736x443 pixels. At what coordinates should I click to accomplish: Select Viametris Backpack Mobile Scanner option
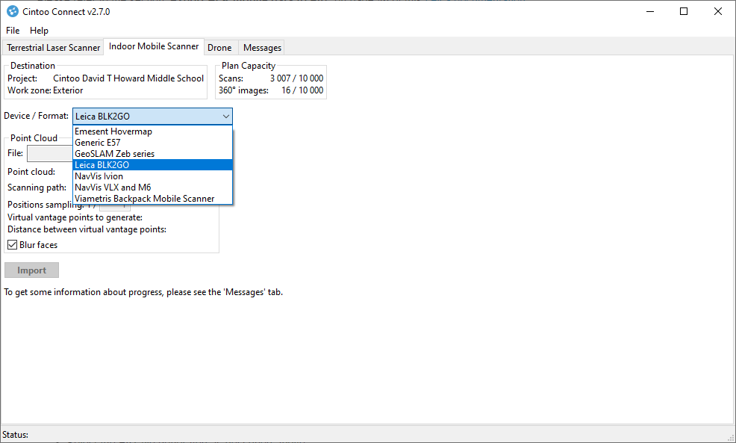coord(152,199)
